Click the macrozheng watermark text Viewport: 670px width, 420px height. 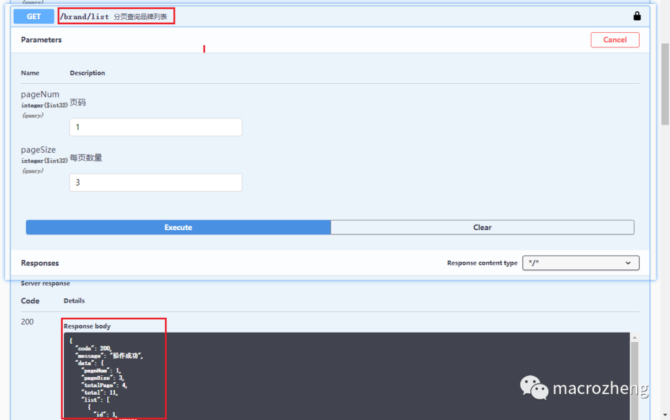tap(600, 389)
